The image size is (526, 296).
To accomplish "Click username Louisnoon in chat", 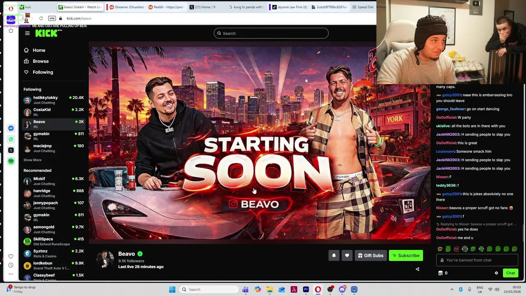I will [445, 151].
